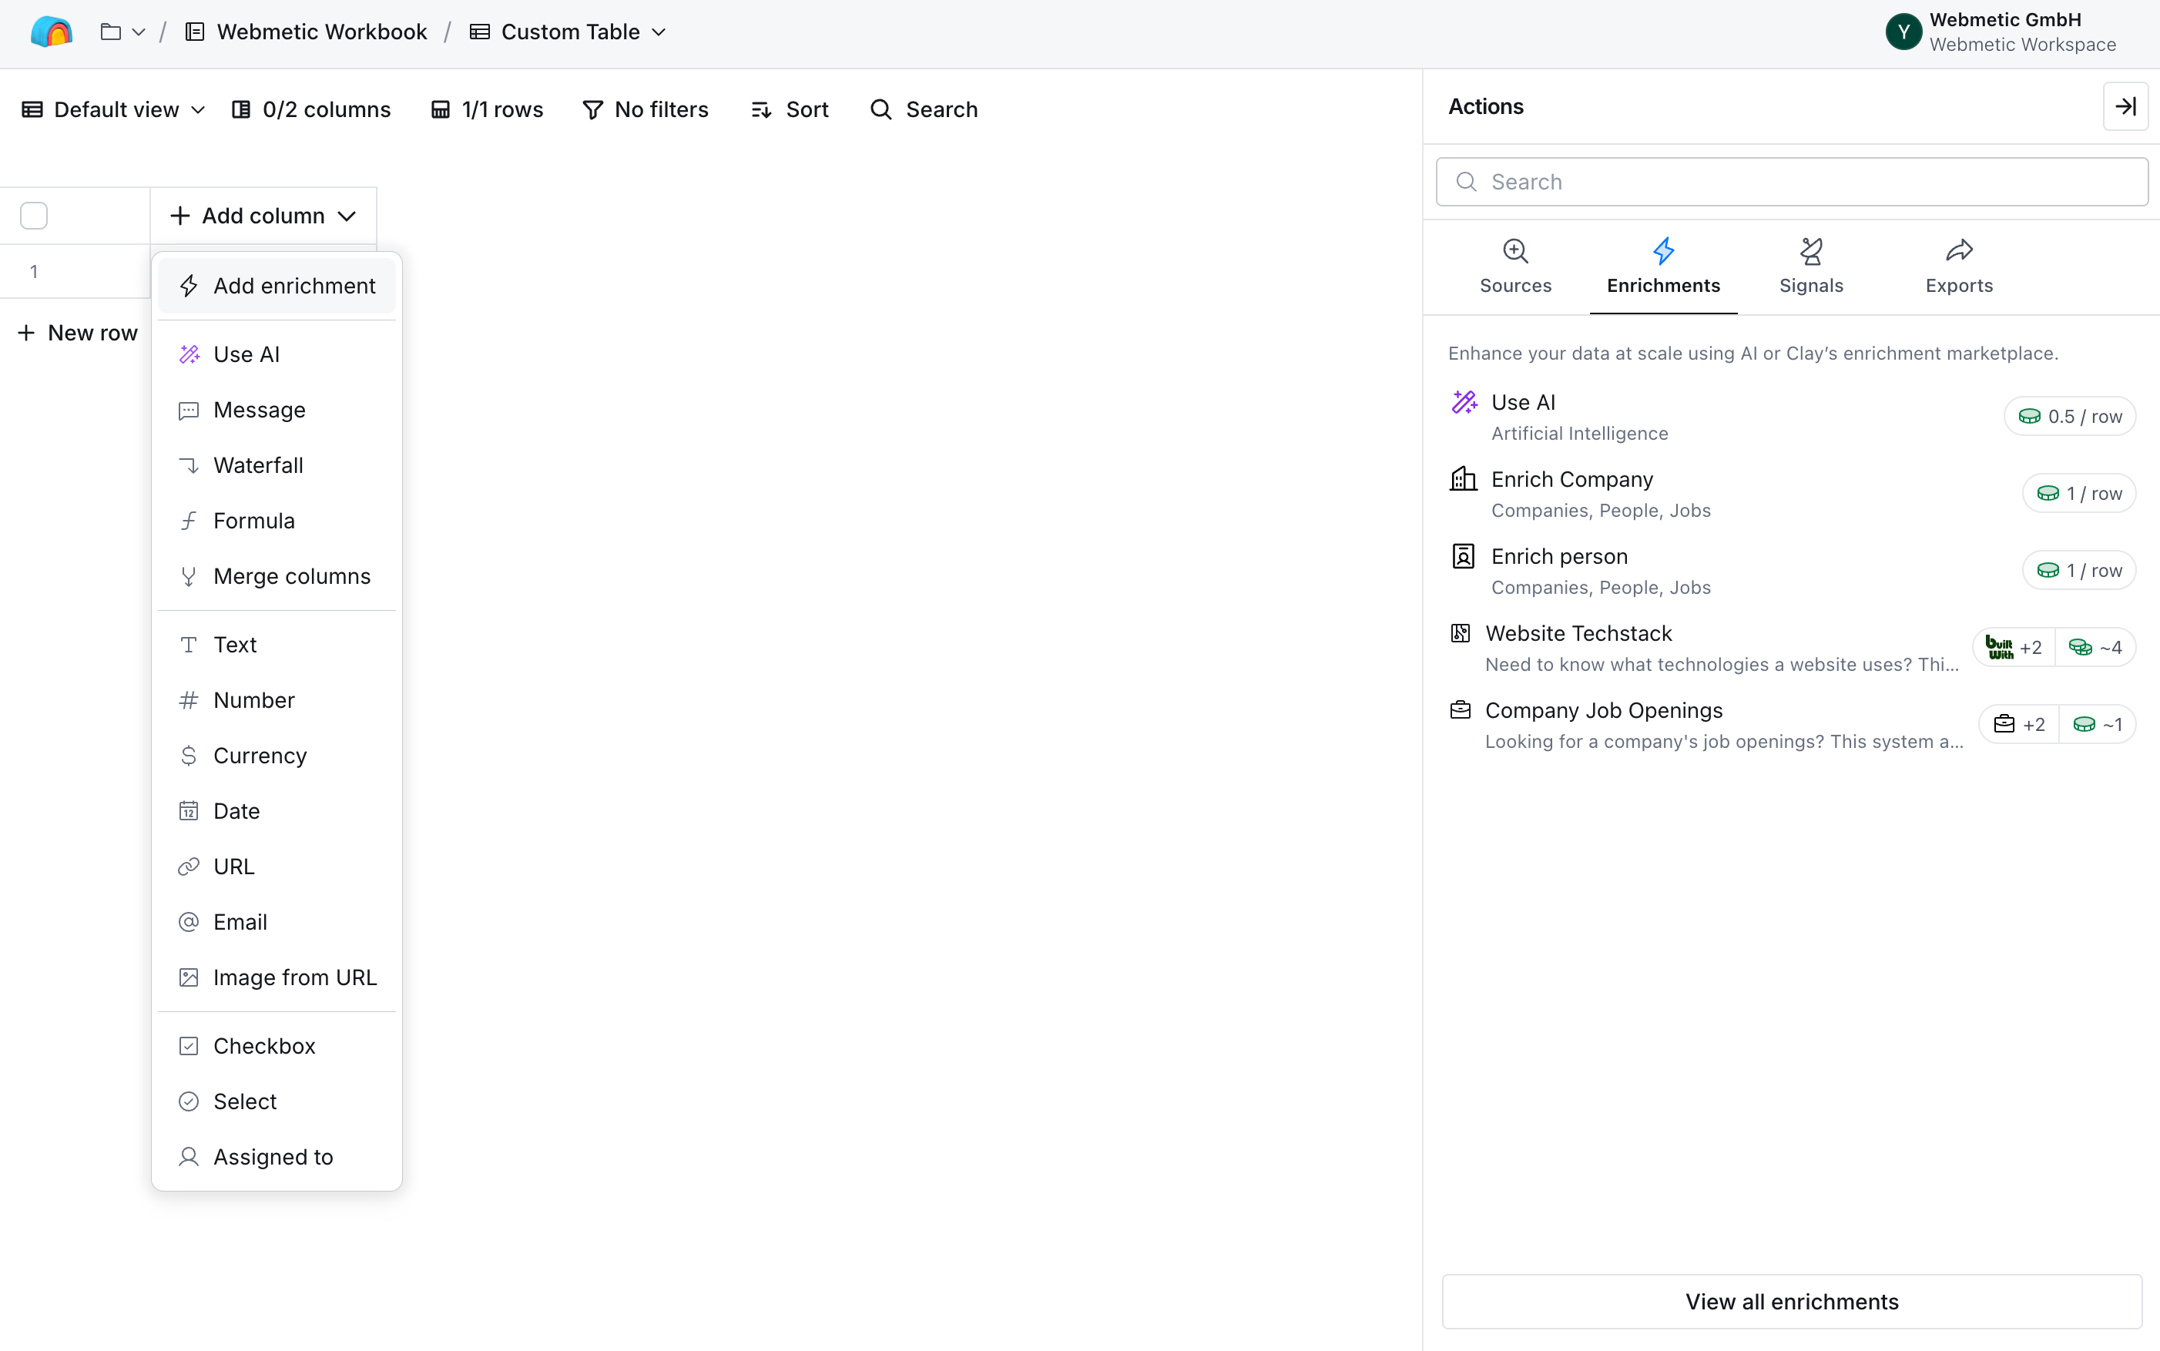This screenshot has height=1351, width=2160.
Task: Collapse the Actions side panel
Action: click(2125, 106)
